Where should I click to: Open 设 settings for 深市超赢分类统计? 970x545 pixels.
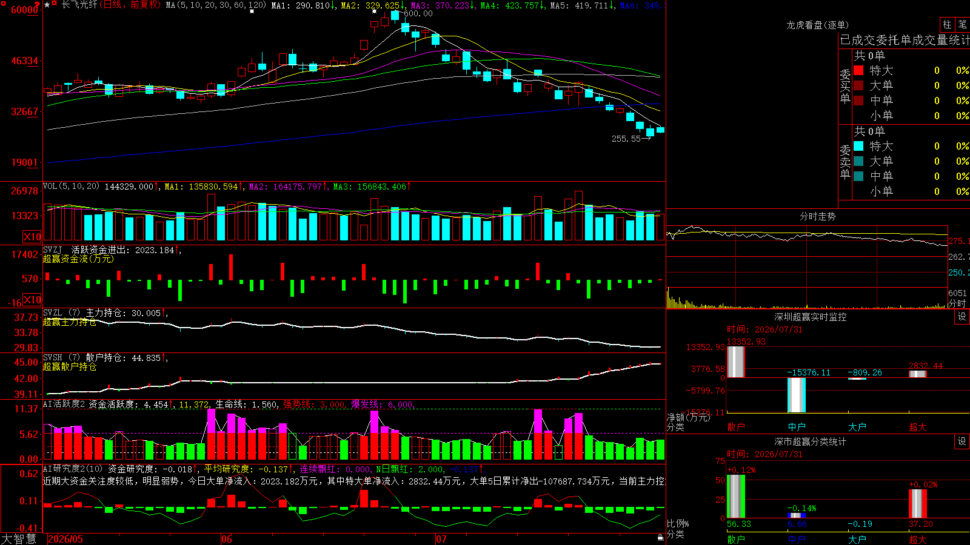962,441
